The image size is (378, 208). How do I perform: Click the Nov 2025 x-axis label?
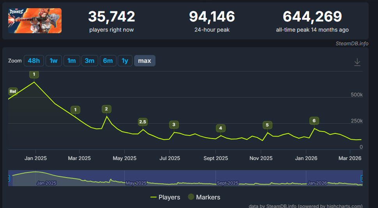pyautogui.click(x=261, y=158)
